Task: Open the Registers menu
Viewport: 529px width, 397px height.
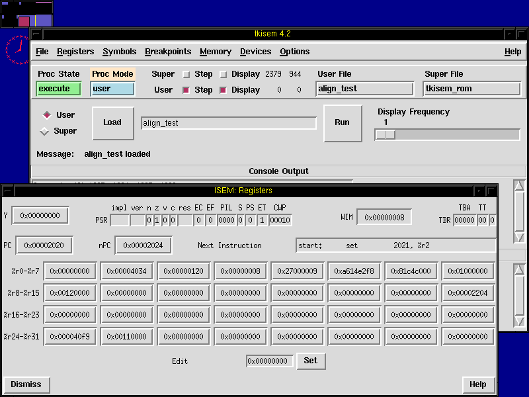Action: coord(75,52)
